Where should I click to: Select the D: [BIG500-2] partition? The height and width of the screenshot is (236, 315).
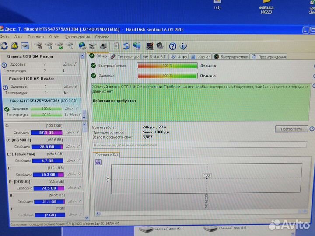pyautogui.click(x=43, y=143)
